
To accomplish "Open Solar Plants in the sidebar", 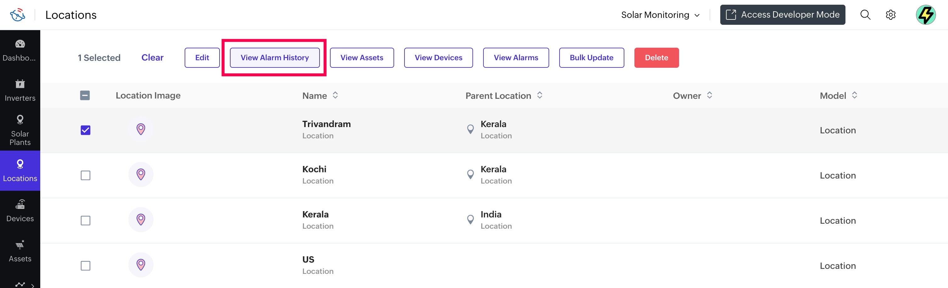I will [x=20, y=130].
